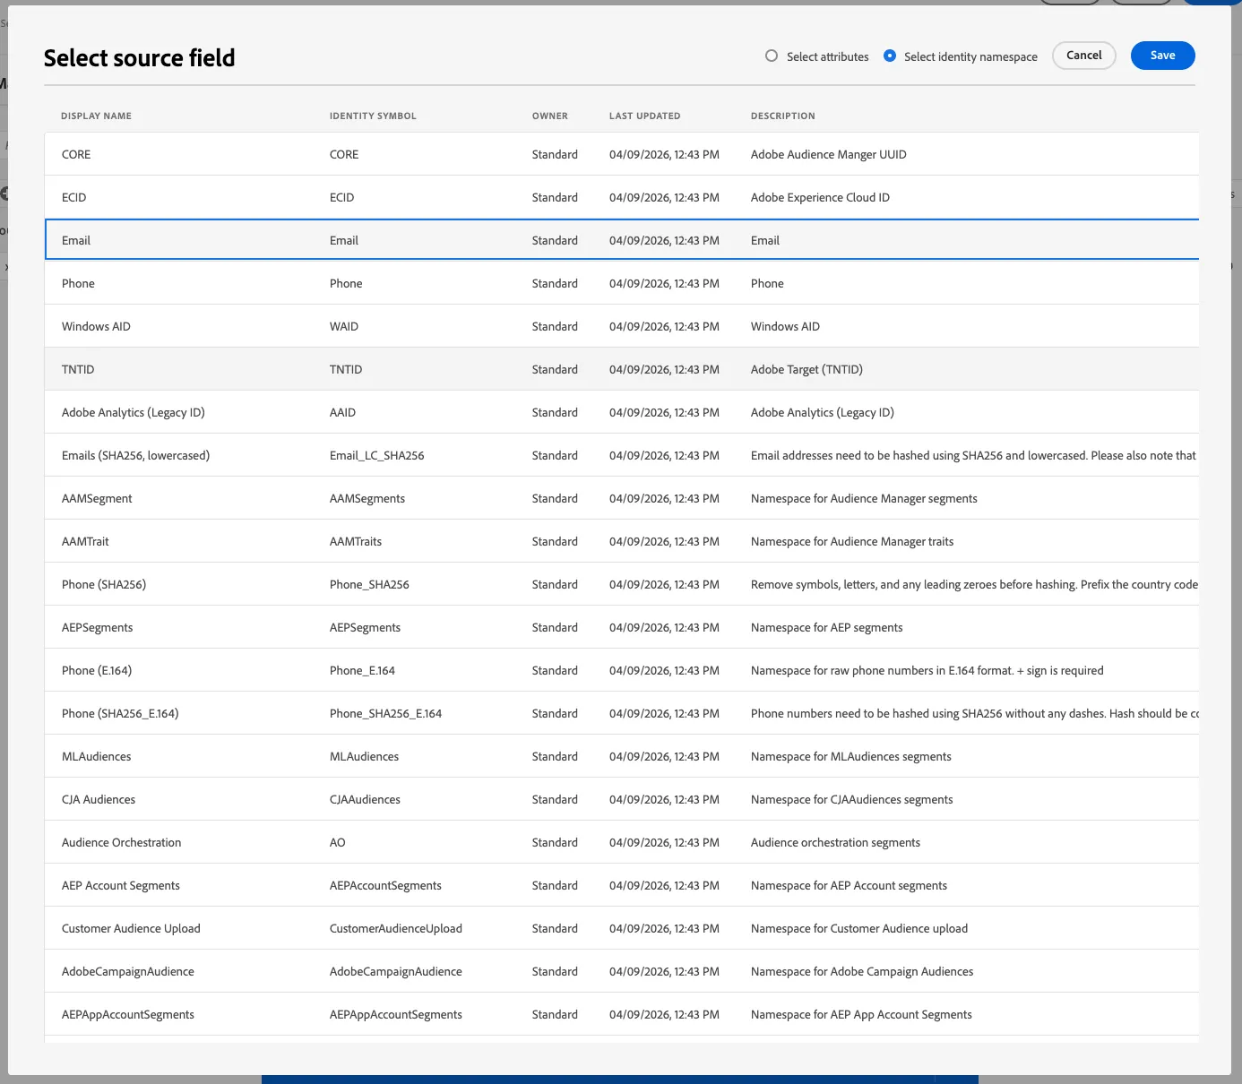Screen dimensions: 1242x1084
Task: Click the Email_LC_SHA256 identity symbol
Action: [377, 455]
